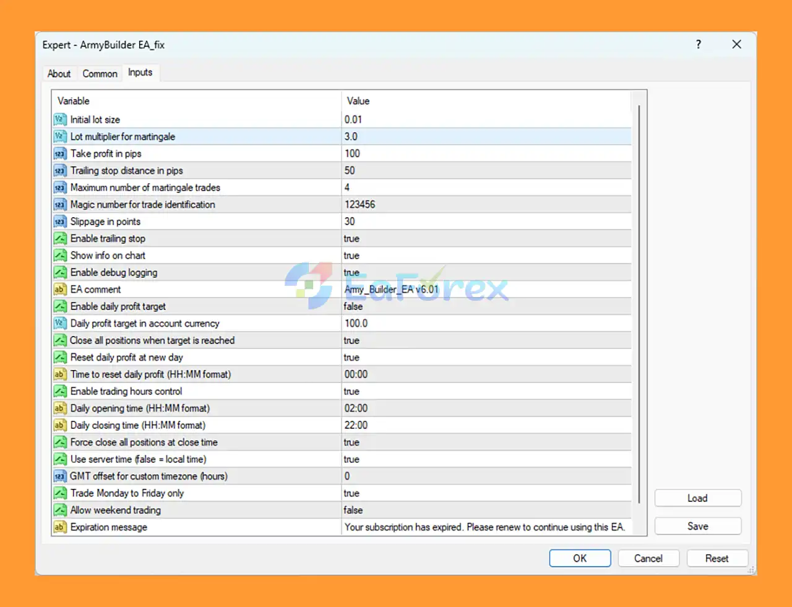Click the integer icon next to Take profit in pips
The height and width of the screenshot is (607, 792).
point(59,153)
